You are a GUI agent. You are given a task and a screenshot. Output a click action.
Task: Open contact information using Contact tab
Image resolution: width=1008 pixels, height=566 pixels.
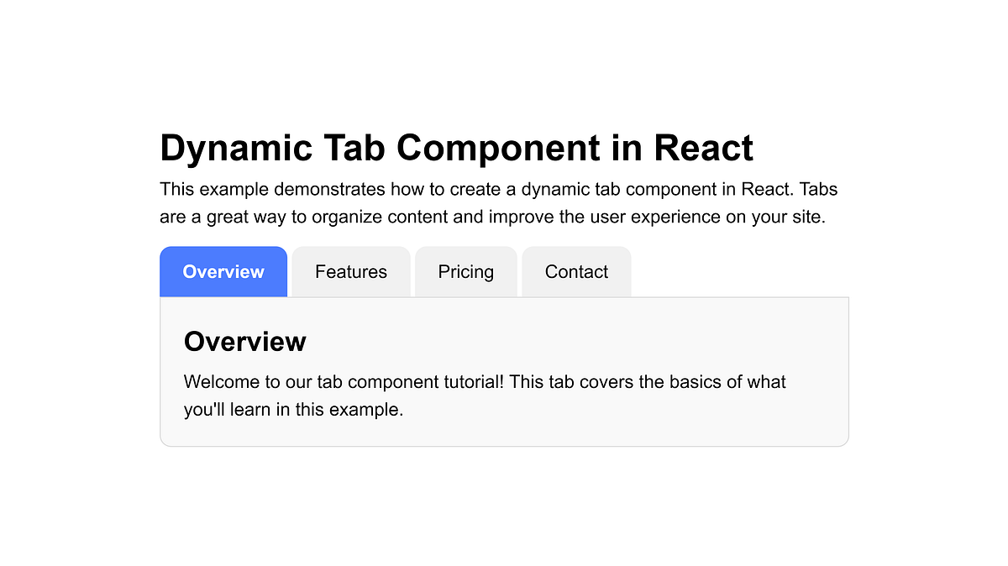576,271
